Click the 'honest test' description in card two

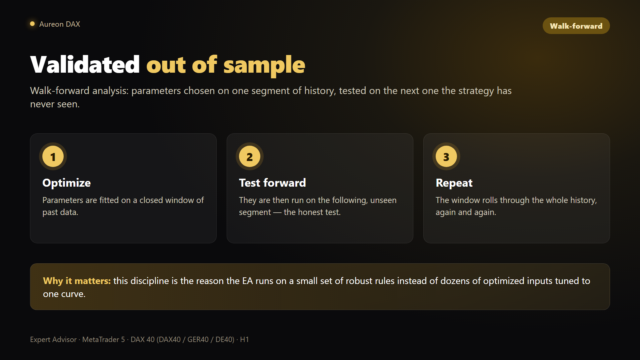(x=318, y=206)
